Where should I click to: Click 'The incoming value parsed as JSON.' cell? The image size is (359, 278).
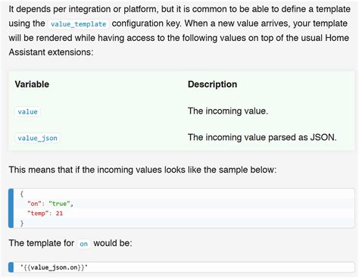[x=262, y=137]
